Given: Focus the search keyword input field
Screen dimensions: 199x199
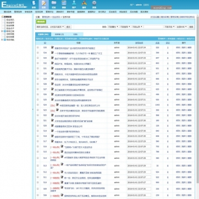Looking at the screenshot, I should [x=153, y=27].
